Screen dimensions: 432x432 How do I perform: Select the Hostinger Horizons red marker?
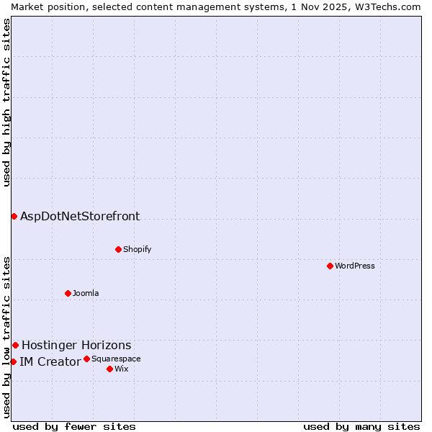[x=15, y=345]
